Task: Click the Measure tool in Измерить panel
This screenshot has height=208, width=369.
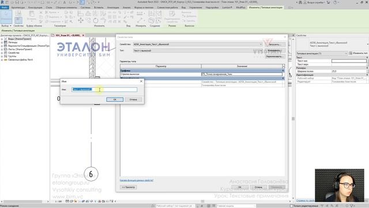Action: point(140,13)
